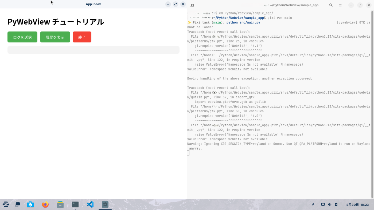This screenshot has width=374, height=210.
Task: Switch to Terminal in the taskbar
Action: tap(75, 204)
